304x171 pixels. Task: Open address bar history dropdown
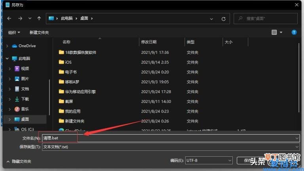click(211, 19)
